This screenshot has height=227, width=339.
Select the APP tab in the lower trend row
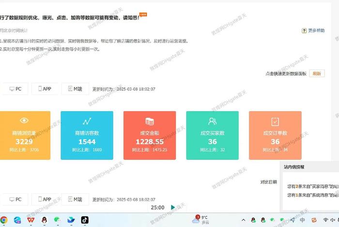pos(45,199)
